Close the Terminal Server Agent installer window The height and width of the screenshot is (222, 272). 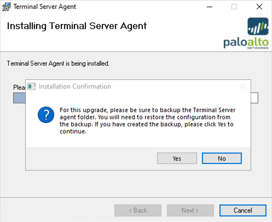259,7
